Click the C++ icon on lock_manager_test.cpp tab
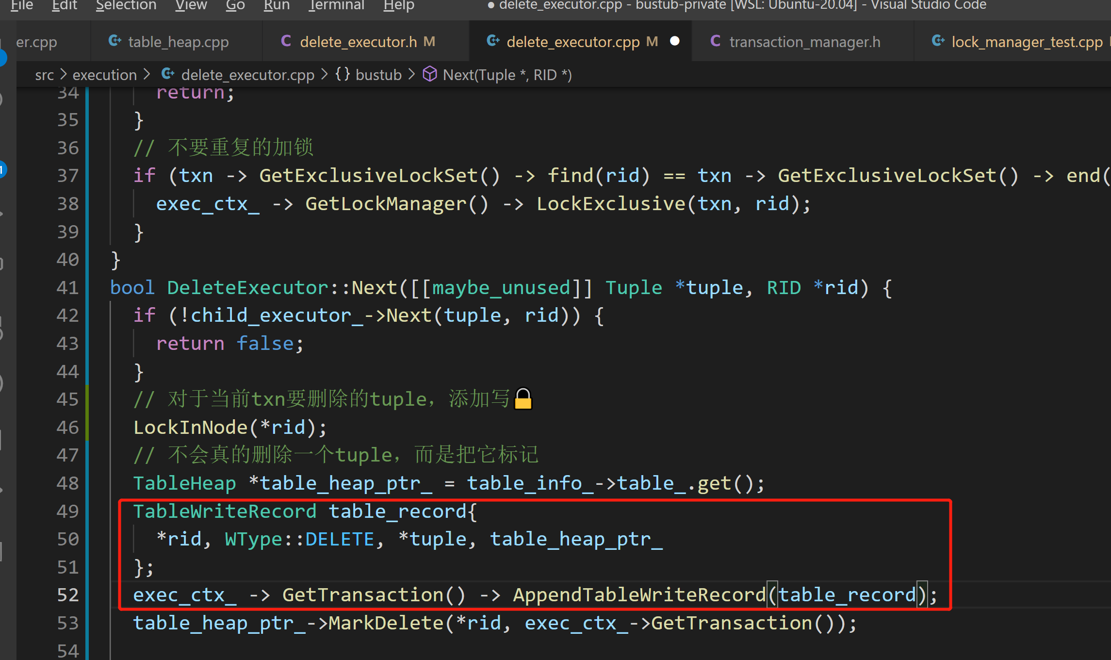This screenshot has width=1111, height=660. pos(938,41)
